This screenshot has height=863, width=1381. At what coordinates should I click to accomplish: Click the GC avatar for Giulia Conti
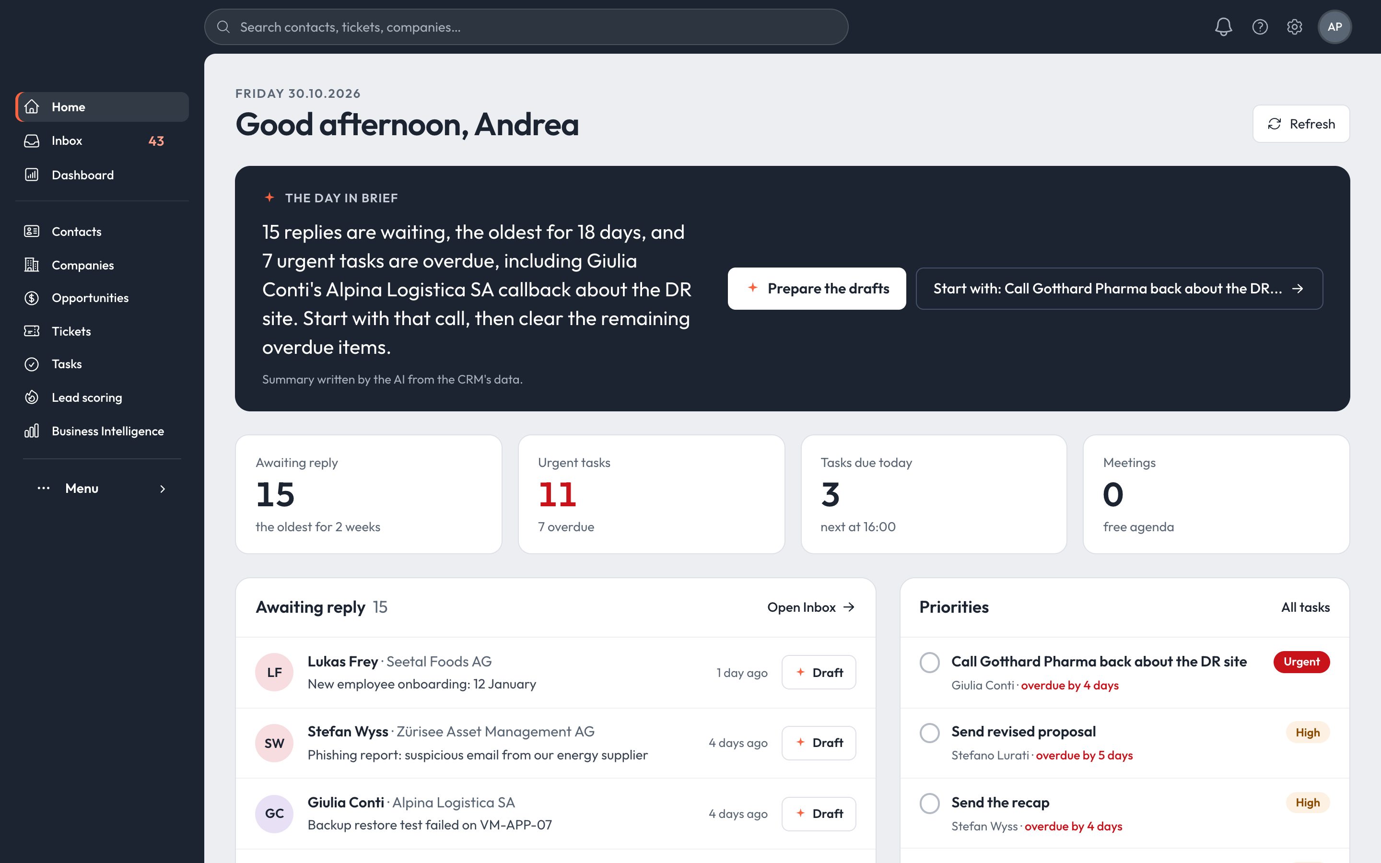tap(274, 813)
